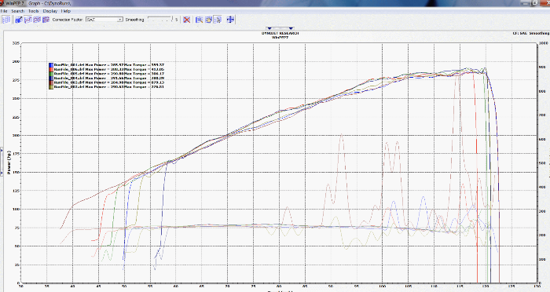
Task: Open the Search menu
Action: 17,11
